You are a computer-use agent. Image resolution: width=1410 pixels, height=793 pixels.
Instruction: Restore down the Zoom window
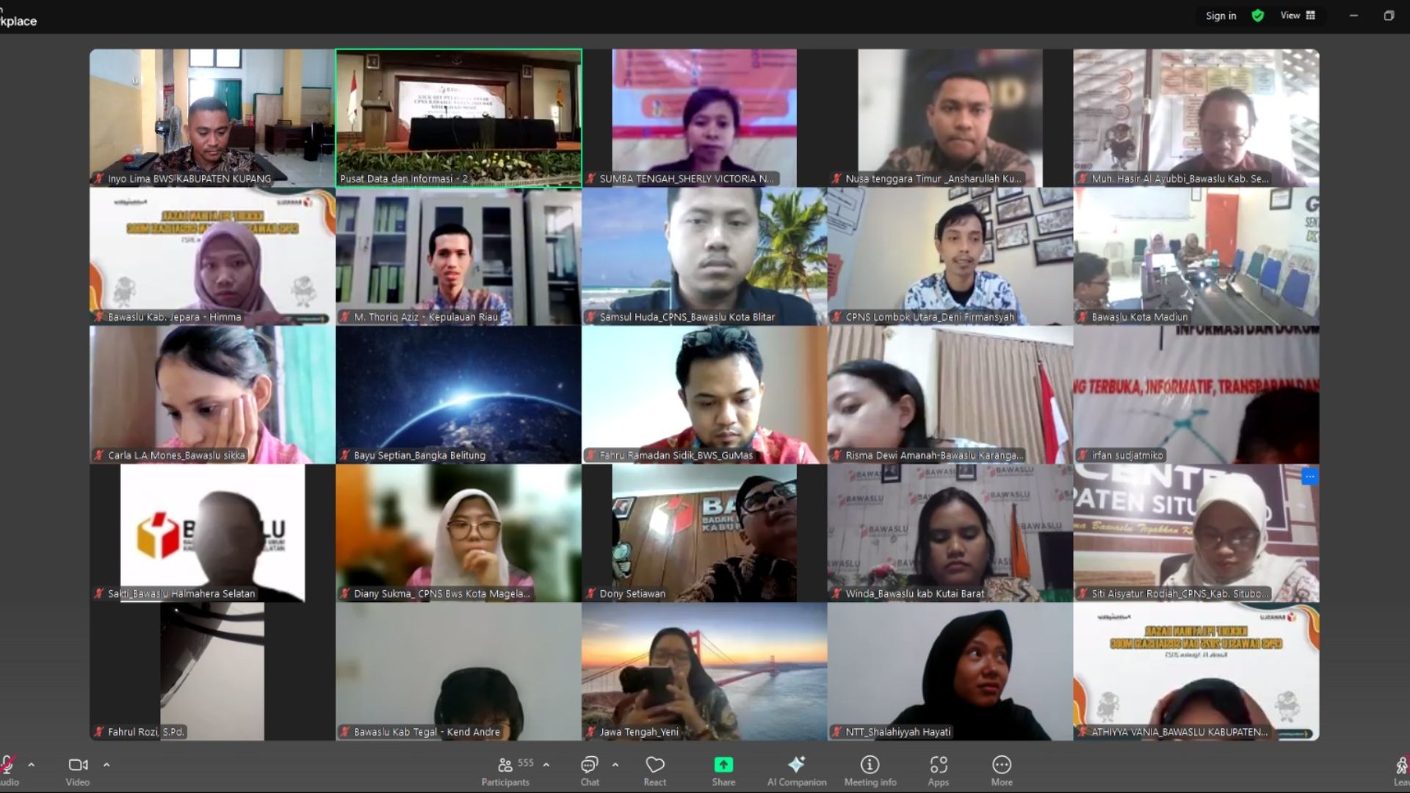(x=1389, y=15)
